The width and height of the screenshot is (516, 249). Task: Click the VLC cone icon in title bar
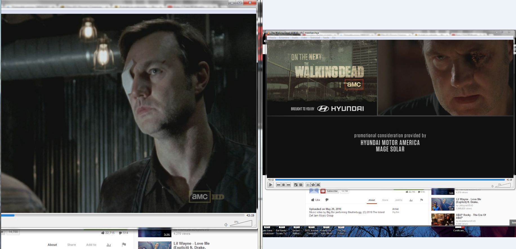(x=268, y=33)
